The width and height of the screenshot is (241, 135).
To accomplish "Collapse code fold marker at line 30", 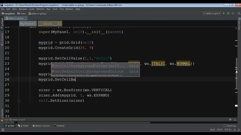I will pyautogui.click(x=19, y=100).
